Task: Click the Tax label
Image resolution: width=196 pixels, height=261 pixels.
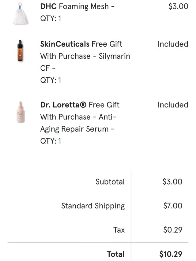Action: click(x=119, y=230)
